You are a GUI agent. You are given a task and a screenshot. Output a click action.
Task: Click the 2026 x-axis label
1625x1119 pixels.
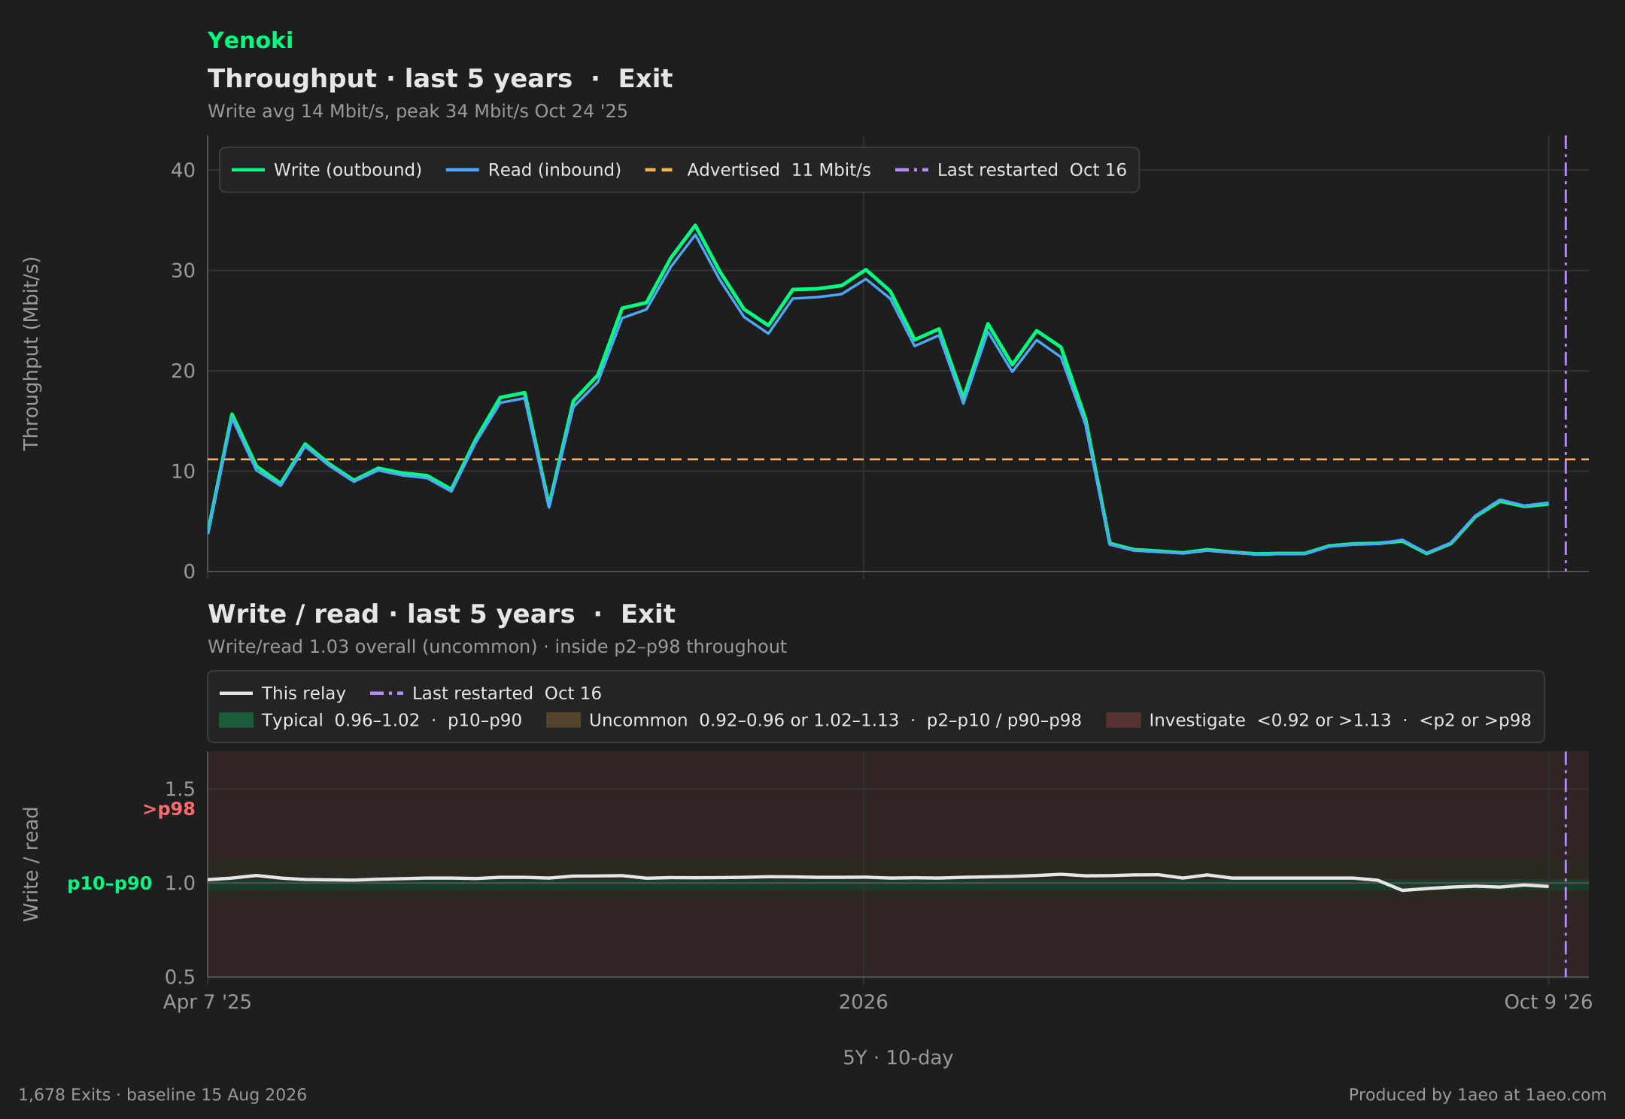point(863,1002)
